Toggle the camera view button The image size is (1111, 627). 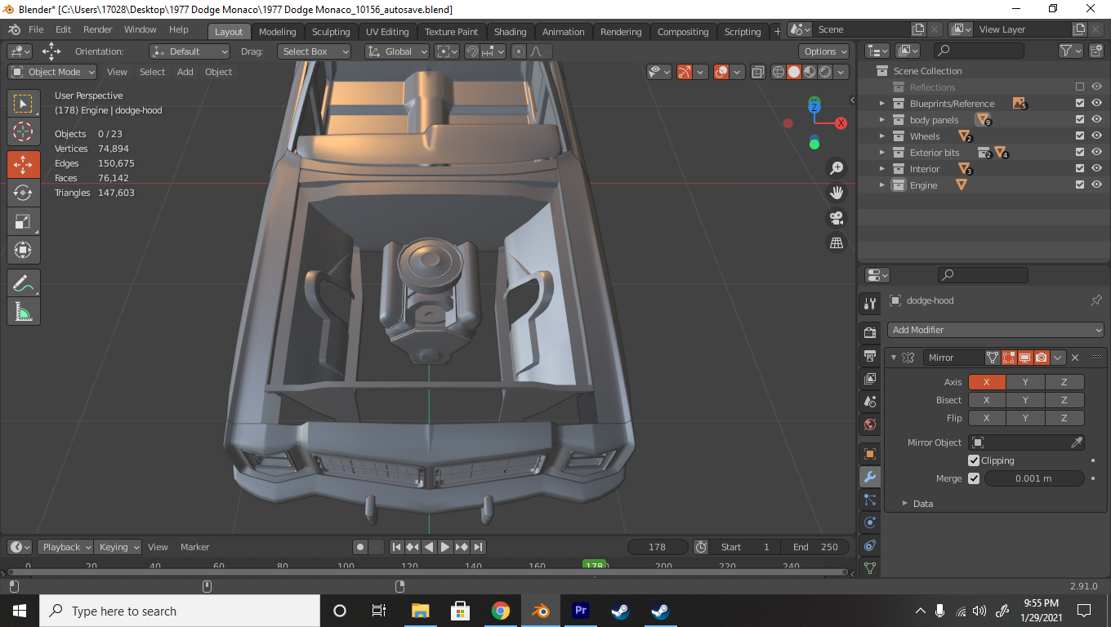tap(837, 218)
